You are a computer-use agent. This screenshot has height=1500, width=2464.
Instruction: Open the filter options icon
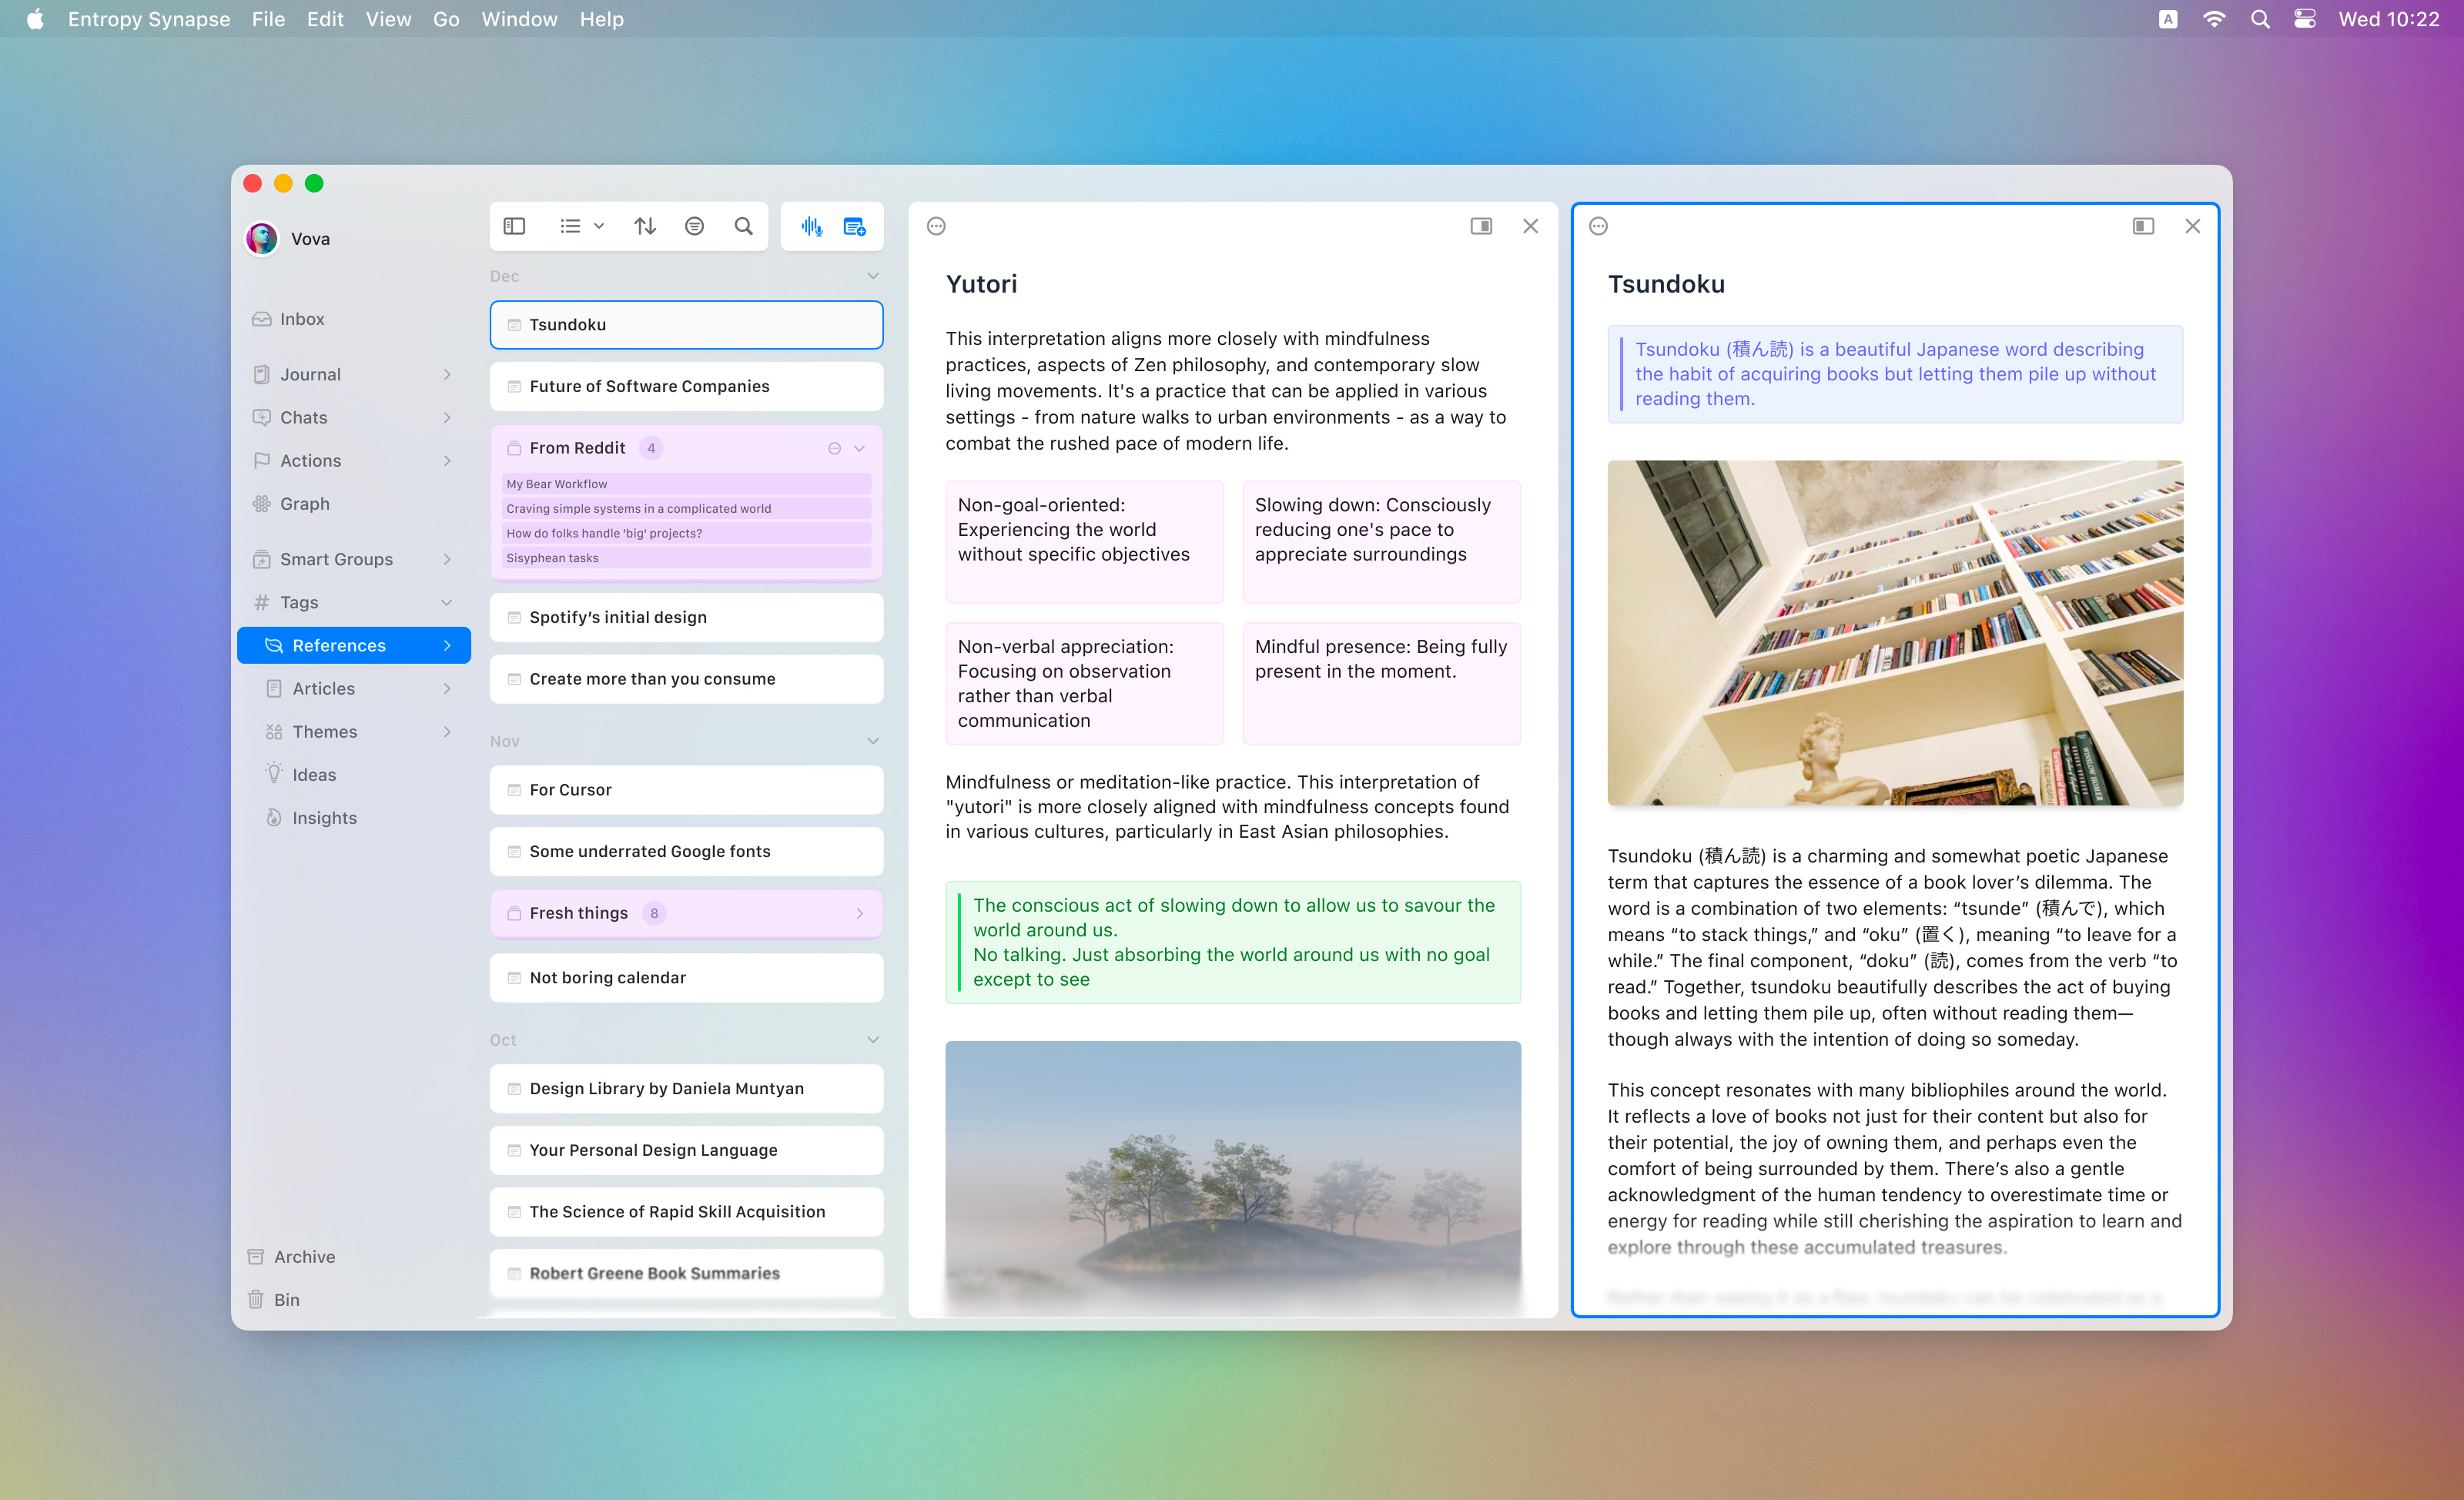click(695, 226)
